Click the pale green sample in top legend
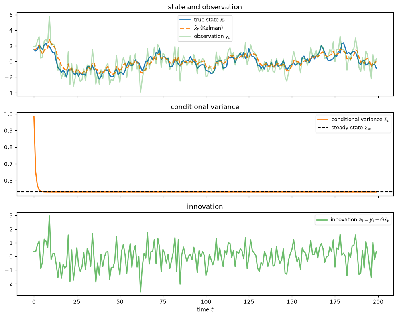397x317 pixels. (185, 37)
